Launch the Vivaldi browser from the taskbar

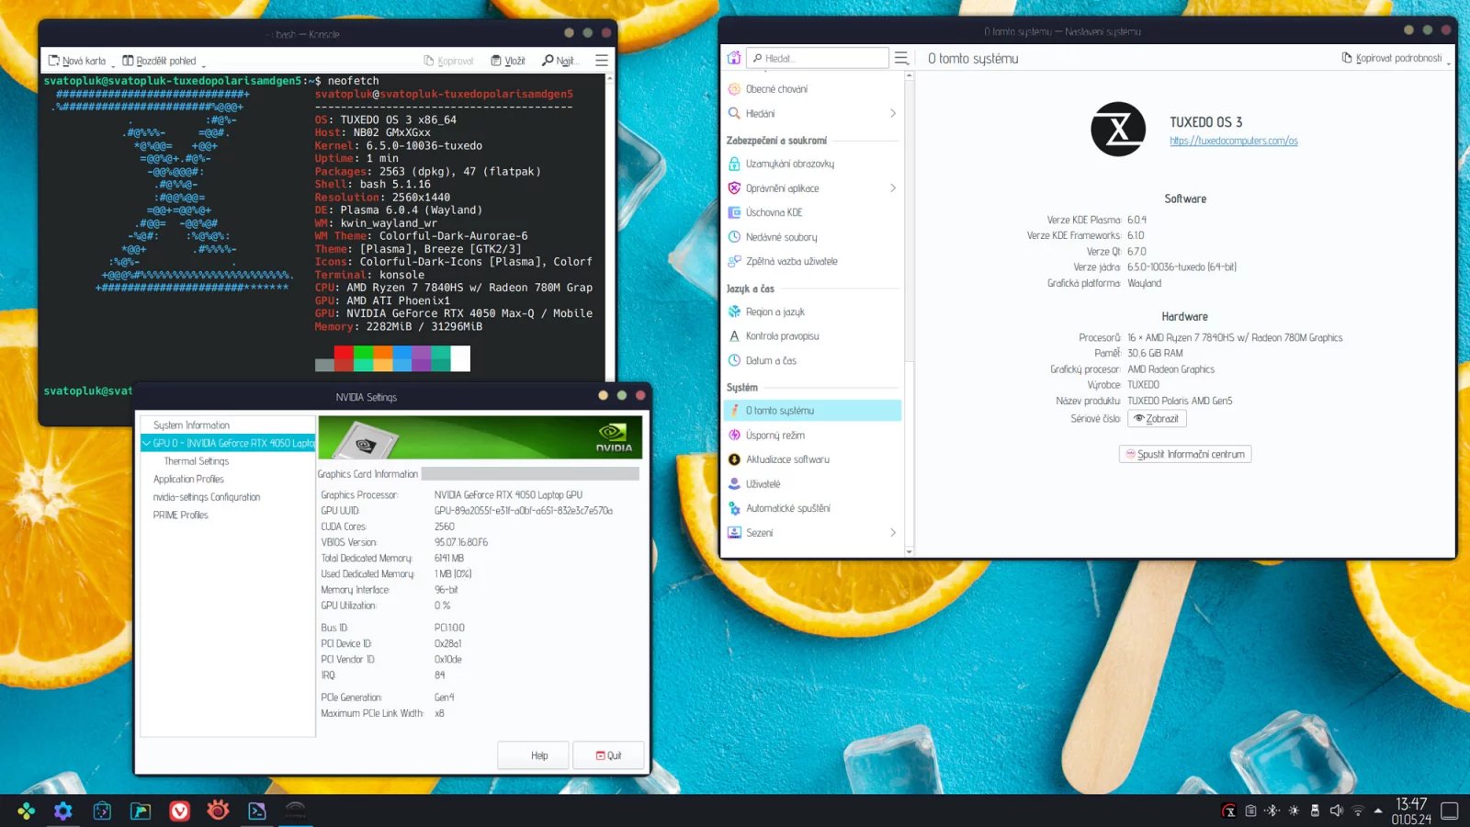179,810
